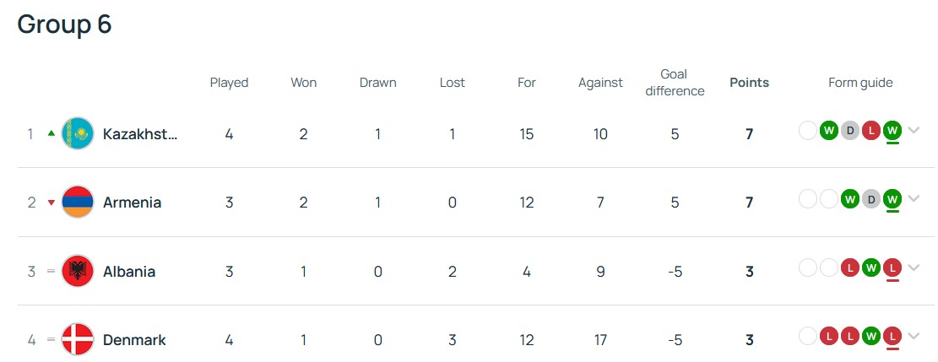Screen dimensions: 938x362
Task: Click Armenia's grey D form badge
Action: (x=871, y=198)
